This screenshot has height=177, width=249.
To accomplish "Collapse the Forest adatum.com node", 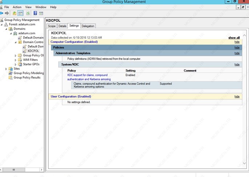I will coord(1,25).
